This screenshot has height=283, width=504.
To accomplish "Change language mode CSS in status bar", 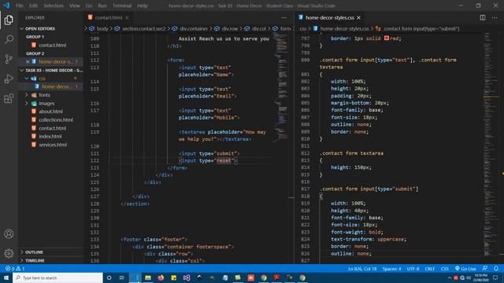I will pos(444,269).
